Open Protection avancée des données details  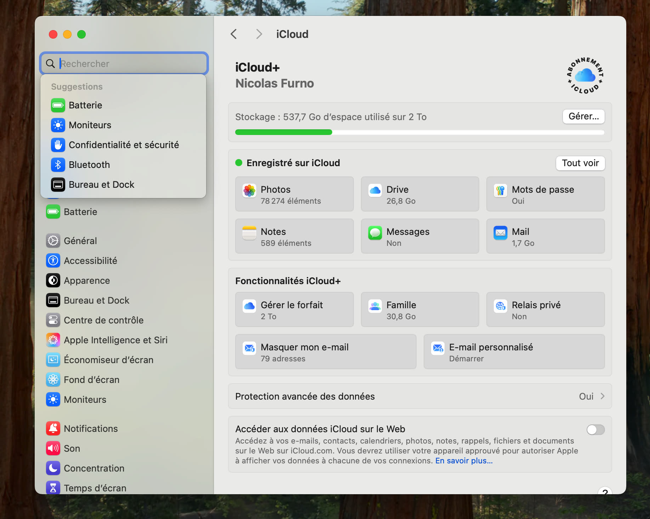[420, 396]
